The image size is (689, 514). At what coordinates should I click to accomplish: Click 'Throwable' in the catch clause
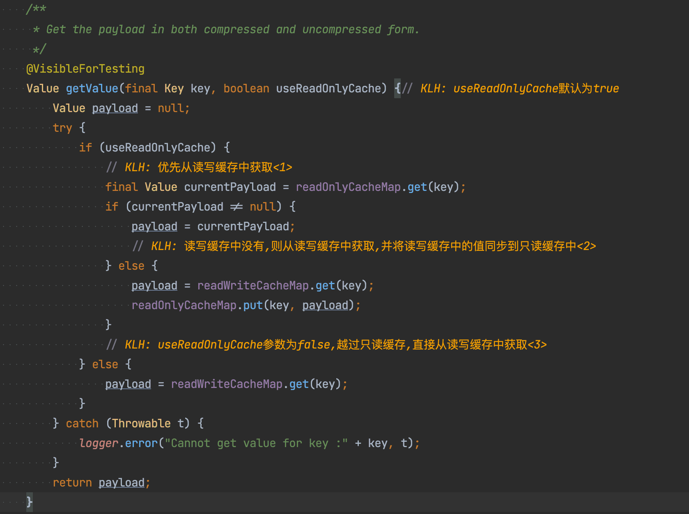point(141,424)
